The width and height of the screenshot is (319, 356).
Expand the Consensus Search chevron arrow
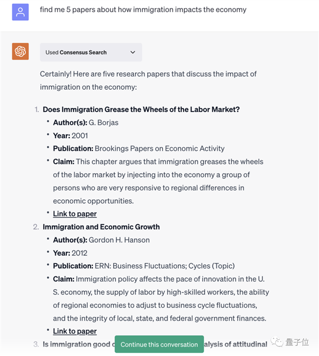(132, 52)
